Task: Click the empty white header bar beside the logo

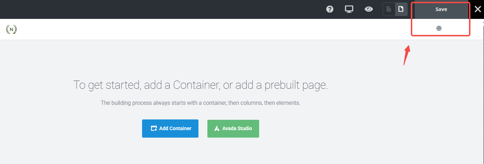Action: [214, 29]
